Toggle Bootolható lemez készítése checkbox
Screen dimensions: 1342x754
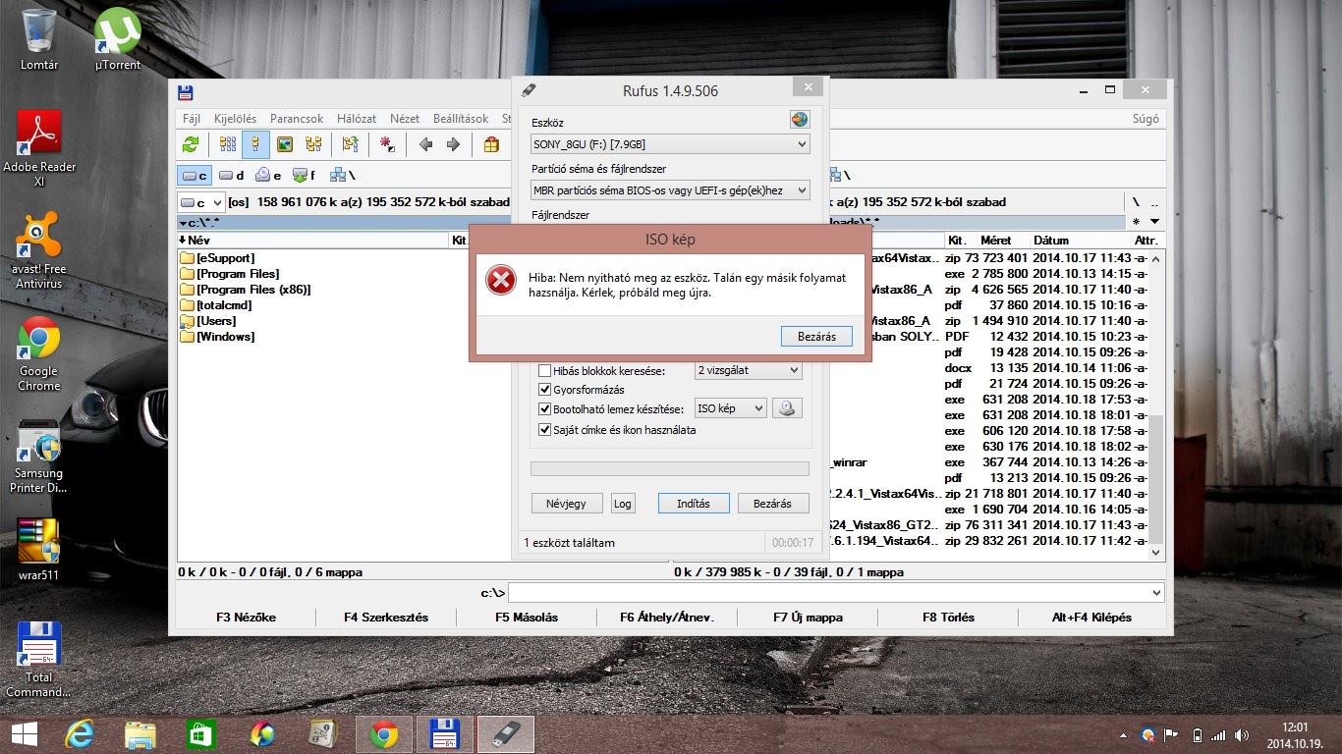(x=544, y=408)
